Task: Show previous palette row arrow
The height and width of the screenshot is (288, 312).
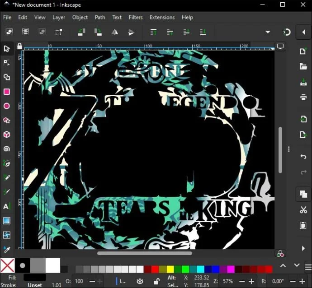Action: (x=283, y=265)
